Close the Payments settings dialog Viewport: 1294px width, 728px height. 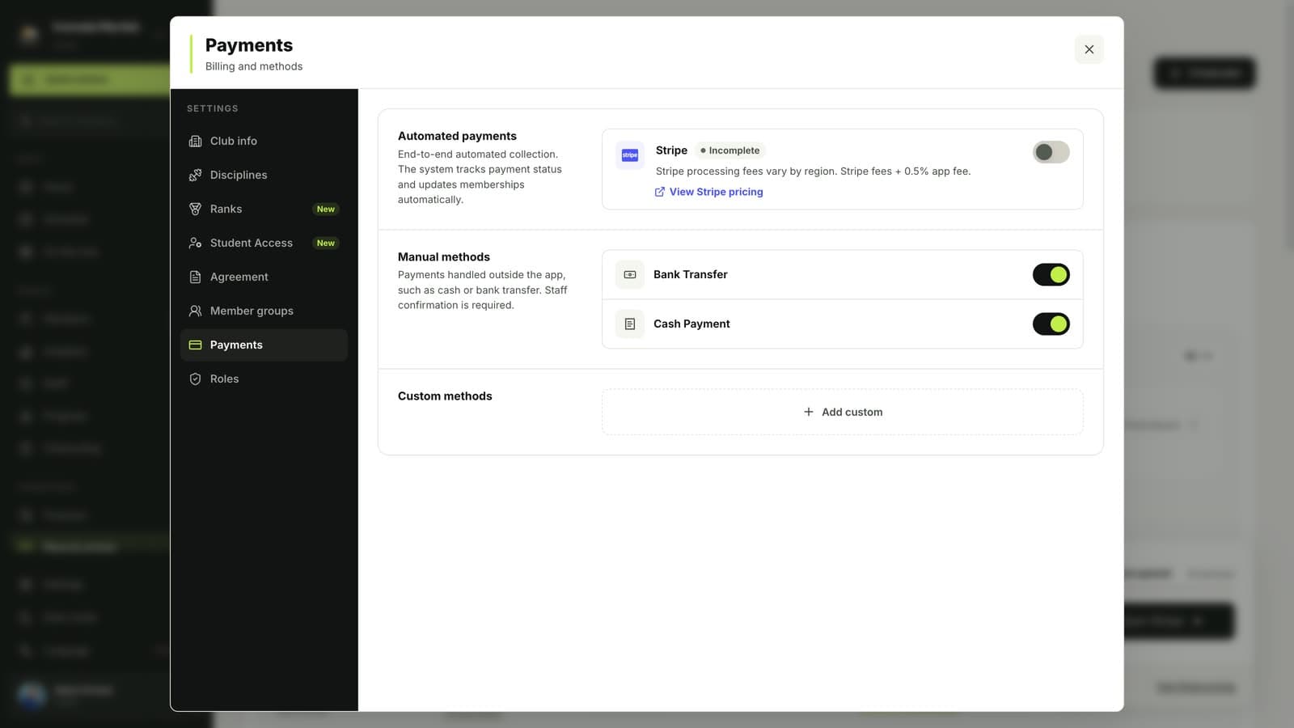(1089, 49)
